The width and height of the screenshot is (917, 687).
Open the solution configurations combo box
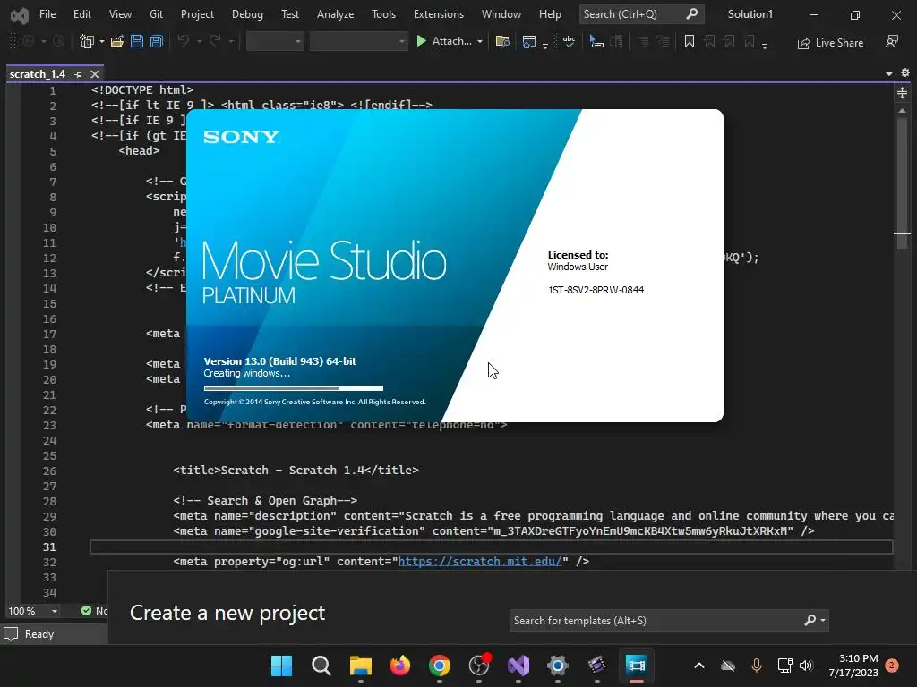[275, 41]
